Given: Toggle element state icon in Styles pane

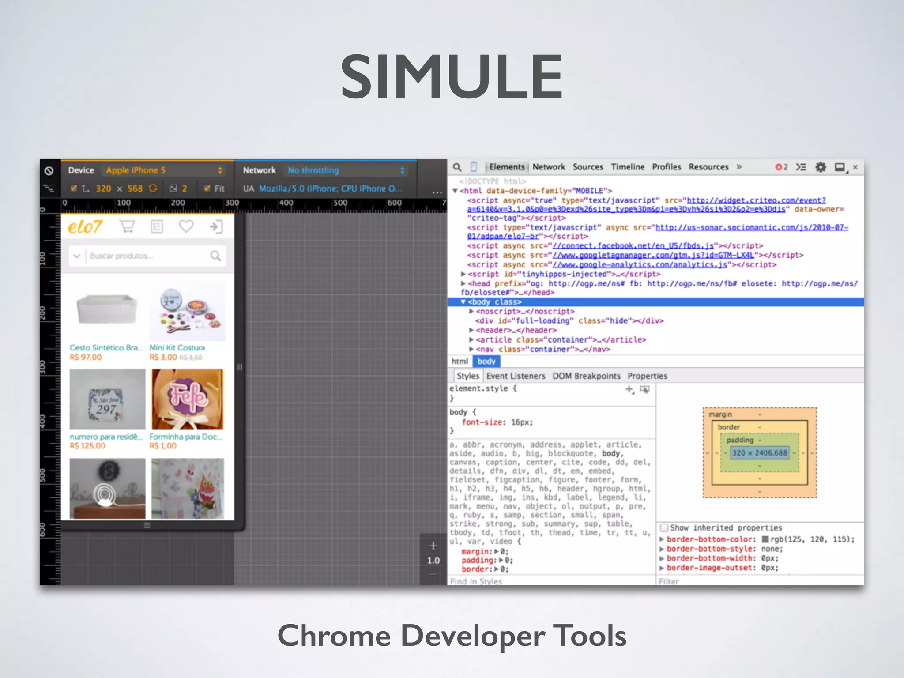Looking at the screenshot, I should 645,389.
